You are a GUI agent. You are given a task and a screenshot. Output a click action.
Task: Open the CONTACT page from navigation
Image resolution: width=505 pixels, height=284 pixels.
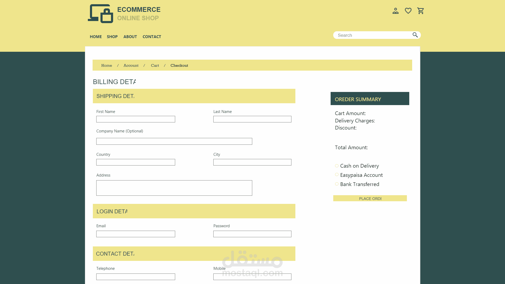pyautogui.click(x=152, y=37)
